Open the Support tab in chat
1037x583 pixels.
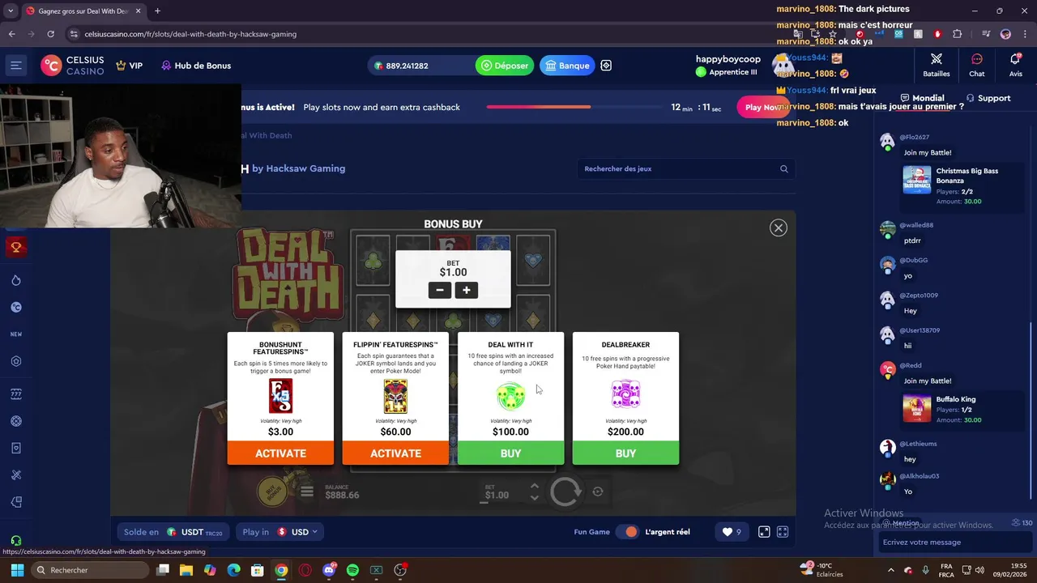point(988,98)
